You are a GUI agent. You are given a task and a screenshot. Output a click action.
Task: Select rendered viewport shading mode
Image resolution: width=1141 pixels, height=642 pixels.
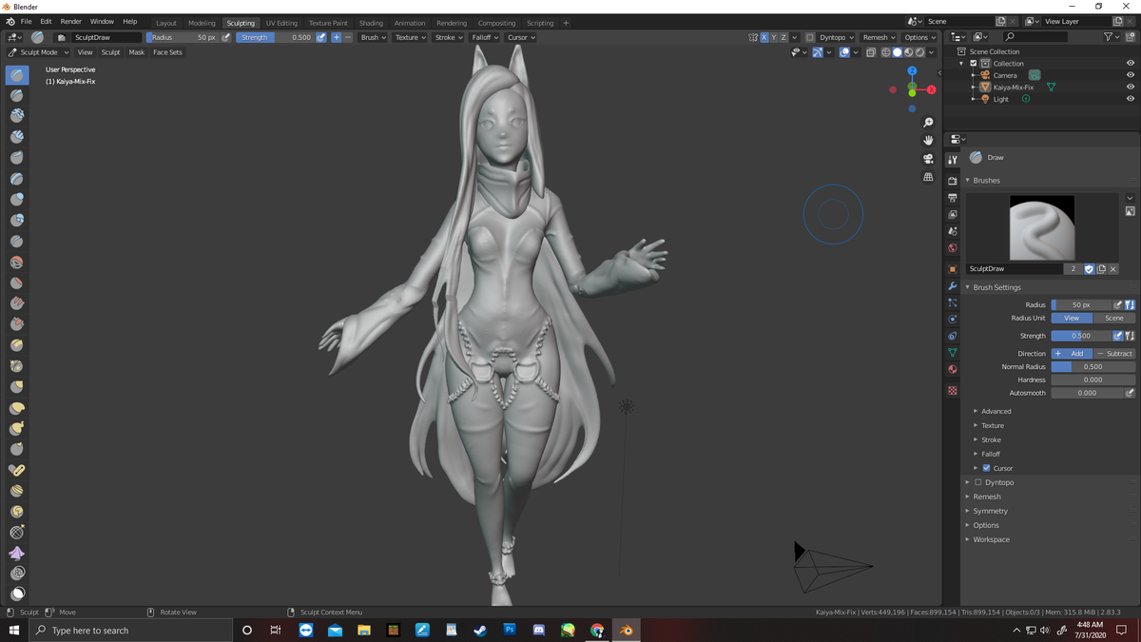click(919, 52)
